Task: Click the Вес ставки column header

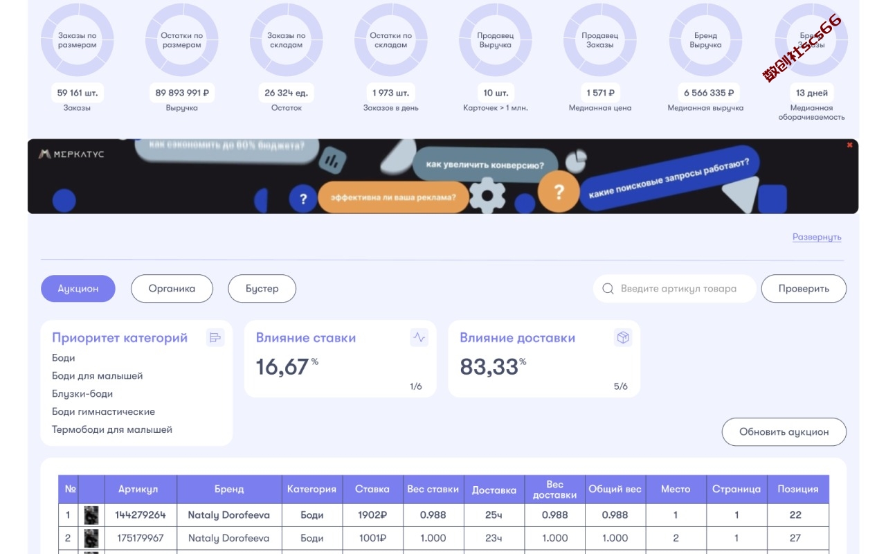Action: [x=433, y=489]
